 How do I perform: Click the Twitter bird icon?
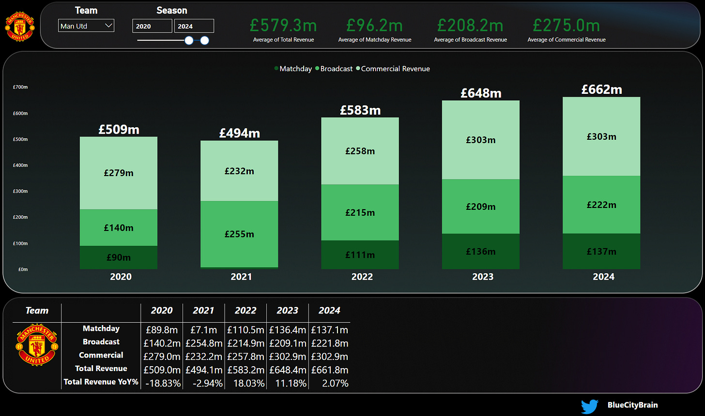(590, 406)
